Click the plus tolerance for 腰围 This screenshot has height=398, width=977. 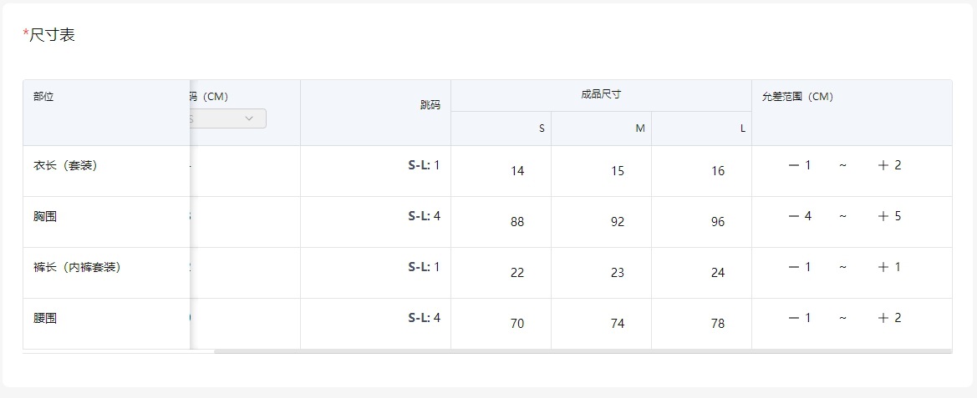tap(890, 318)
